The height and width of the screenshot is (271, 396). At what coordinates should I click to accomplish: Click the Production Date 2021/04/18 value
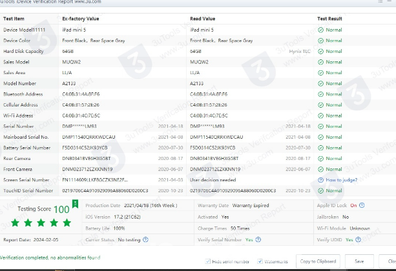(x=151, y=205)
